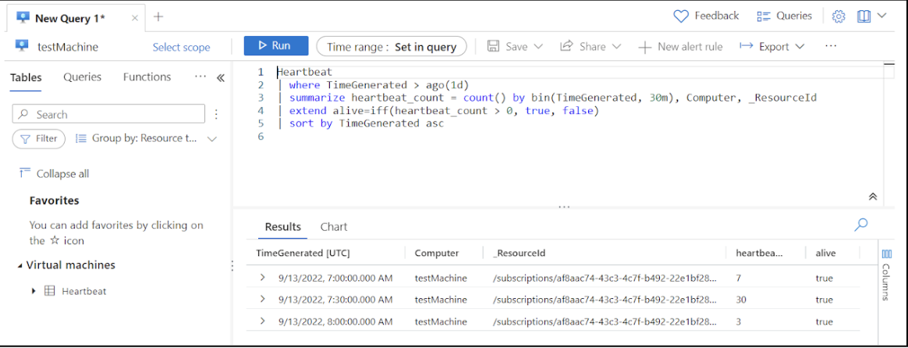The image size is (908, 348).
Task: Expand the 8:00:00.000 AM result row
Action: point(262,321)
